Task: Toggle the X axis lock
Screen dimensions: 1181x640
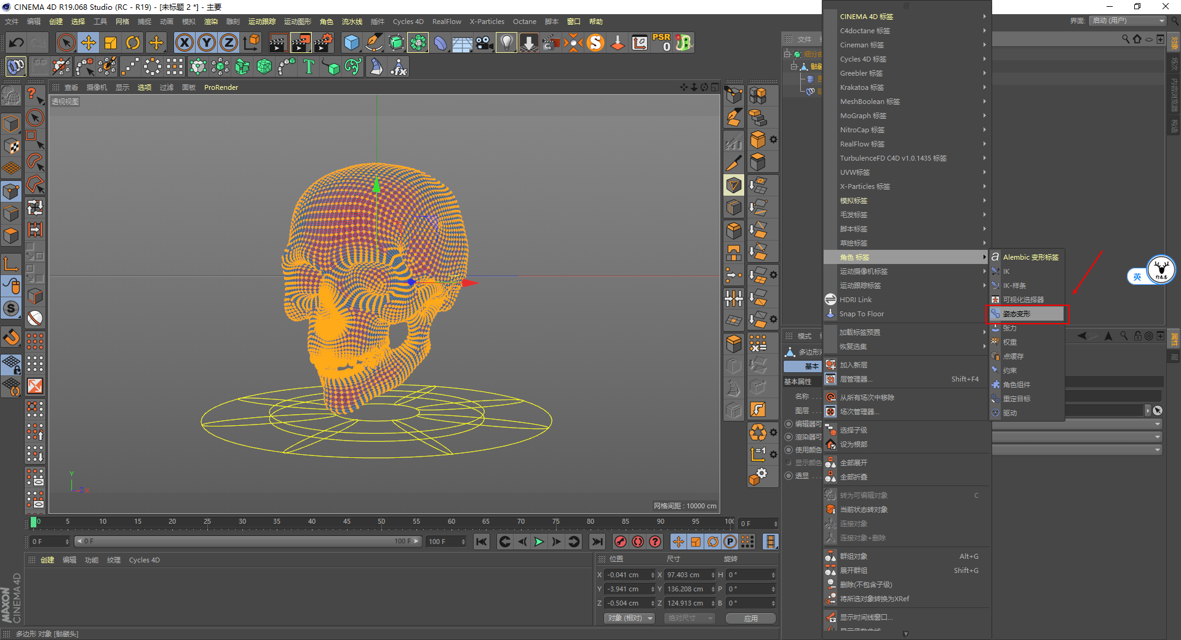Action: tap(184, 42)
